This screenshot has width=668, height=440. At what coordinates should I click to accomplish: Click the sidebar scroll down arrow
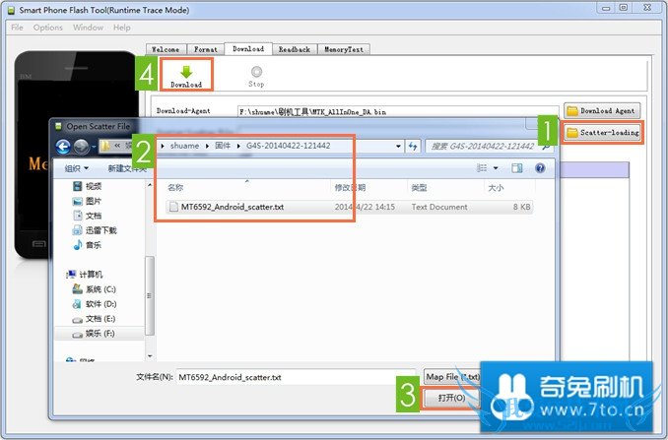pyautogui.click(x=150, y=355)
